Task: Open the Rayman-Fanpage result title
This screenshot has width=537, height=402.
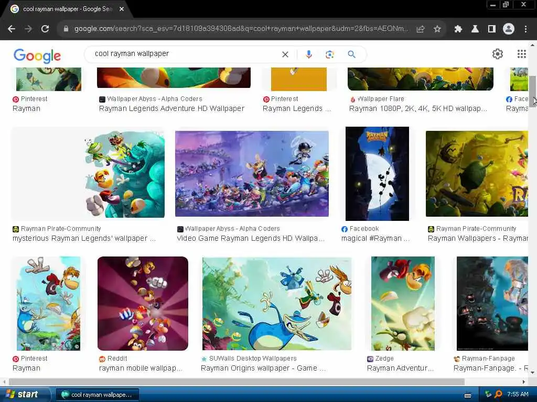Action: point(490,368)
